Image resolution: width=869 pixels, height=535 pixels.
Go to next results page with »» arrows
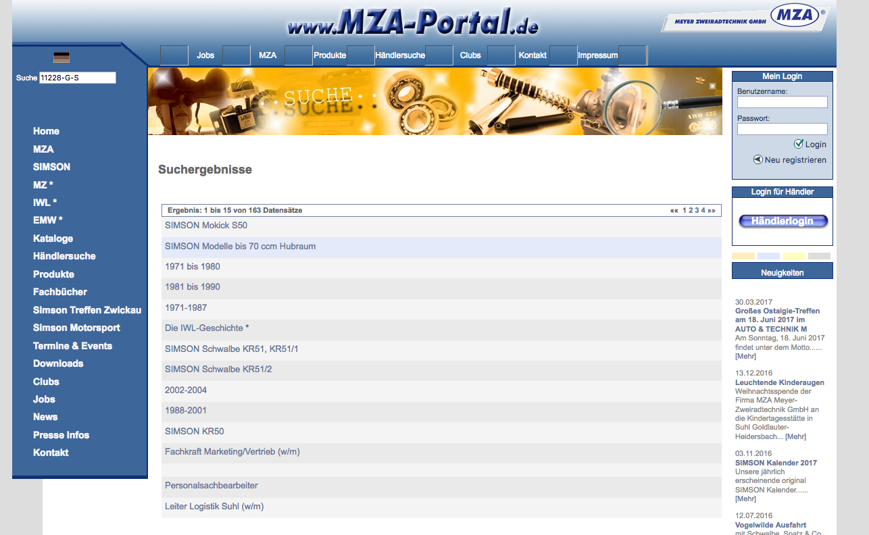[711, 211]
